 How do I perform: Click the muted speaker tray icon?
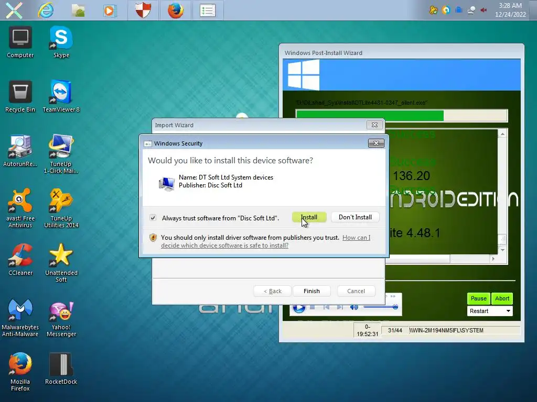[484, 10]
